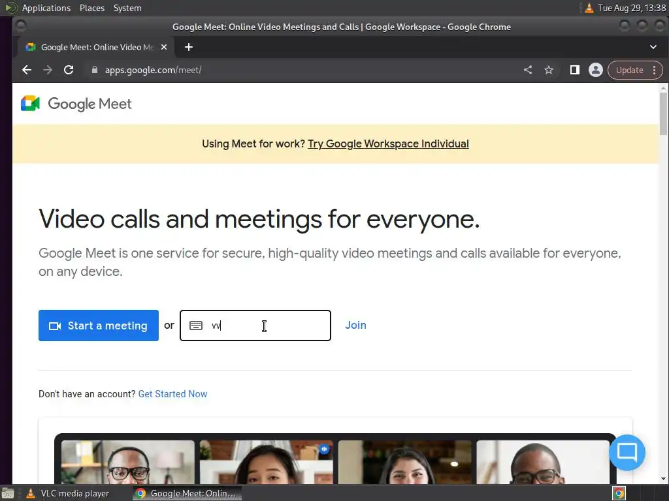Viewport: 669px width, 501px height.
Task: Expand the tab search chevron
Action: tap(653, 47)
